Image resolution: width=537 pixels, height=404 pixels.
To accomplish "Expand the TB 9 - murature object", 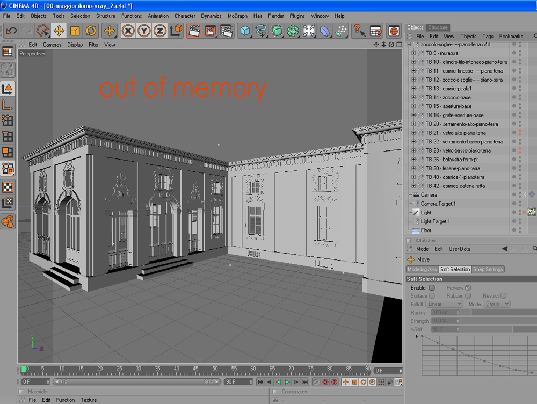I will [x=413, y=53].
